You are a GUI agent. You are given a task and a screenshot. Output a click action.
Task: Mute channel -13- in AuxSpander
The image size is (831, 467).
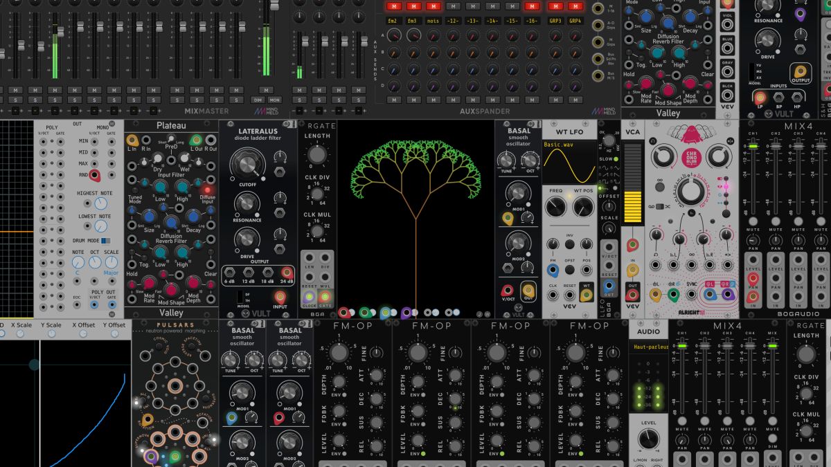coord(474,7)
